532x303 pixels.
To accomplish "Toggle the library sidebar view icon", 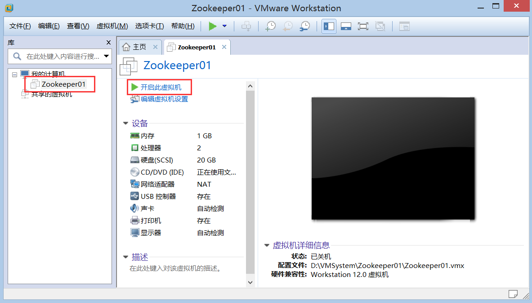I will point(329,26).
